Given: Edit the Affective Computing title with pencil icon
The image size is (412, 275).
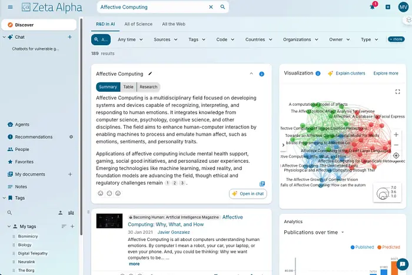Looking at the screenshot, I should tap(150, 74).
